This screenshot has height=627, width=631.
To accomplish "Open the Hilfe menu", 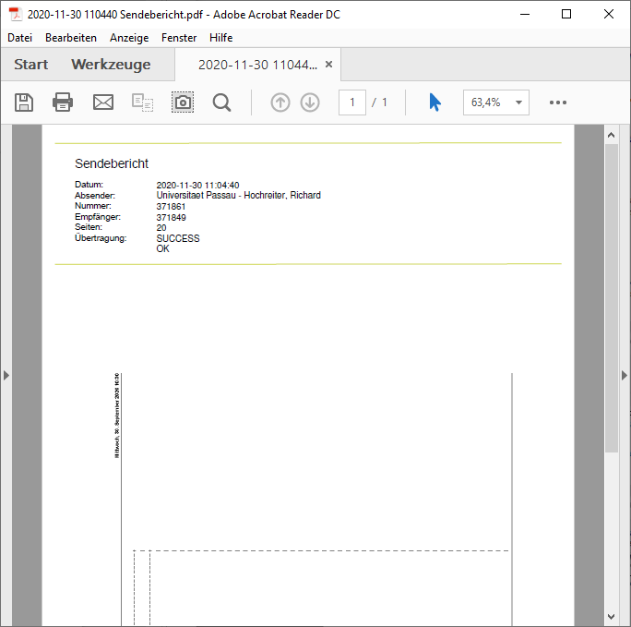I will 220,38.
